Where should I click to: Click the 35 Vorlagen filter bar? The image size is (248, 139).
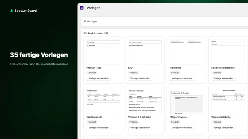[164, 21]
